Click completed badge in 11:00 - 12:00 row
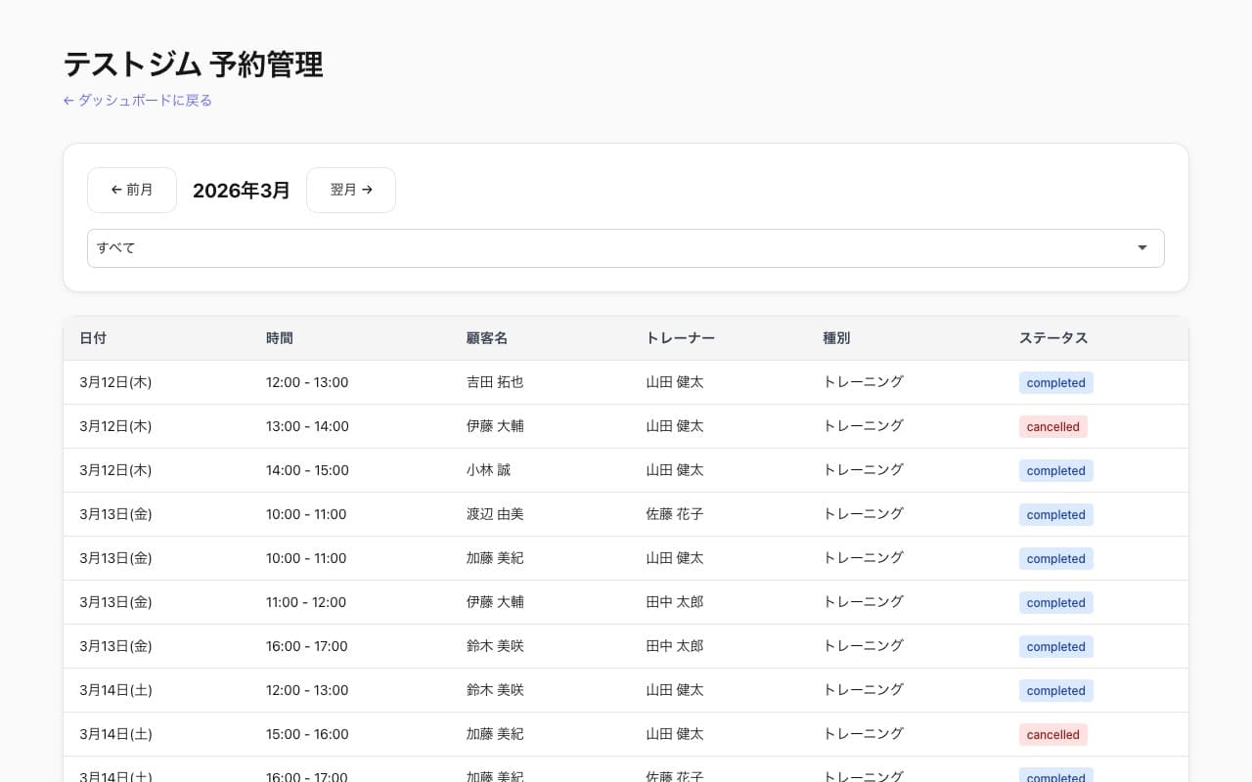The width and height of the screenshot is (1252, 782). coord(1056,603)
